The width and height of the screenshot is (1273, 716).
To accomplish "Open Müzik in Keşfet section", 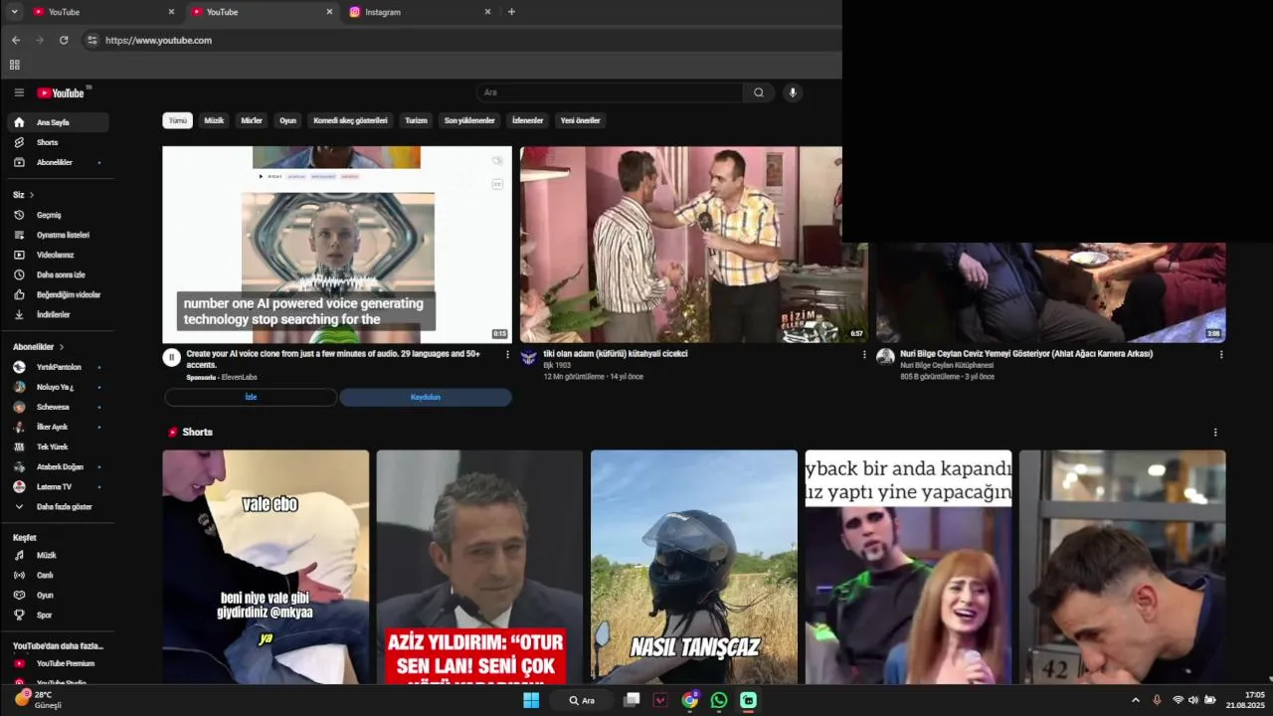I will [x=58, y=555].
